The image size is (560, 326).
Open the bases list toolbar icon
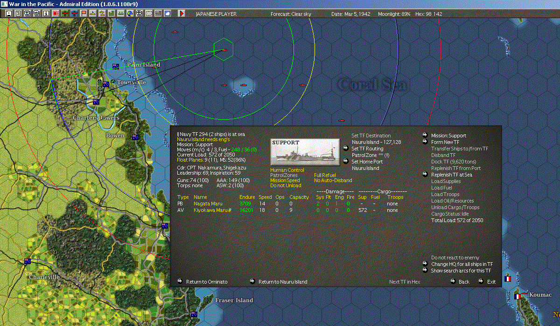(120, 14)
